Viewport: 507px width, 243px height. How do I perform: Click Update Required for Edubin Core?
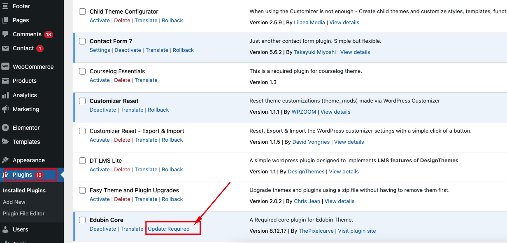(x=169, y=229)
